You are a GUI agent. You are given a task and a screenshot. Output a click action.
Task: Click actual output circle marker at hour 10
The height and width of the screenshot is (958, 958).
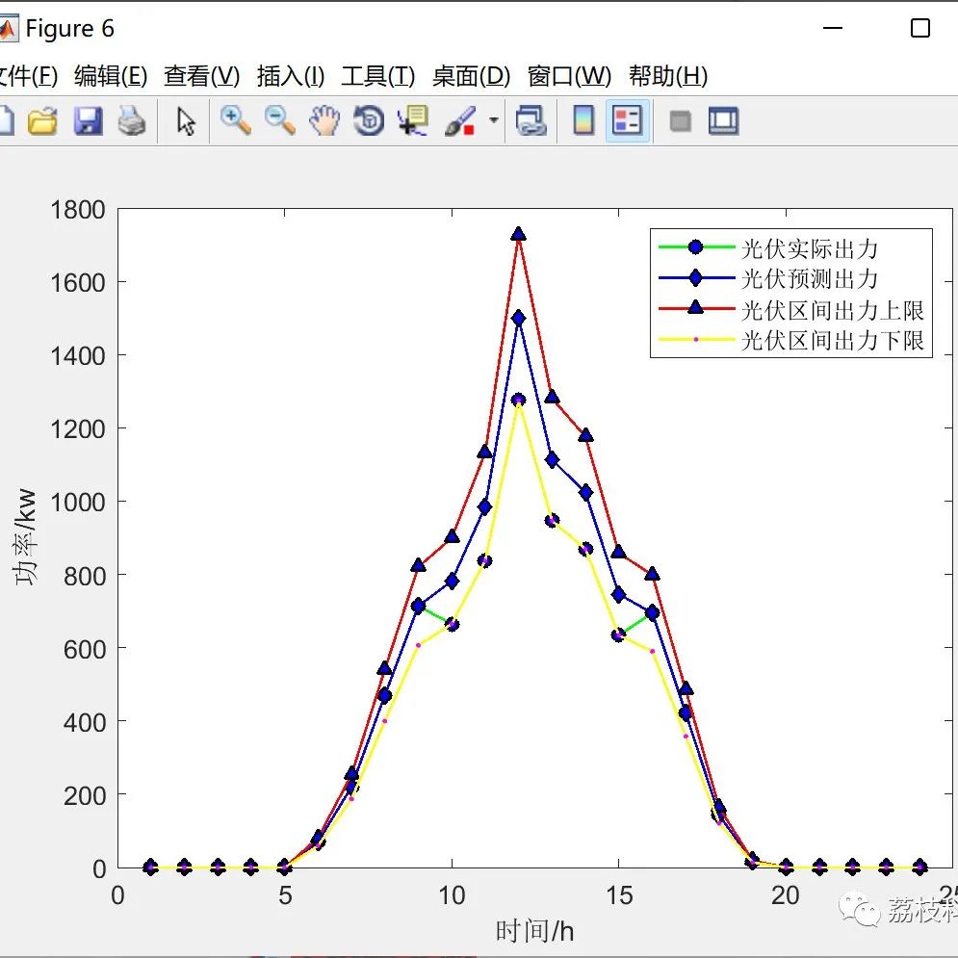point(453,625)
